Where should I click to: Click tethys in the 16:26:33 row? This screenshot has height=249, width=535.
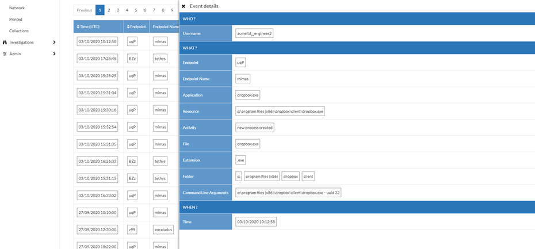pos(160,162)
